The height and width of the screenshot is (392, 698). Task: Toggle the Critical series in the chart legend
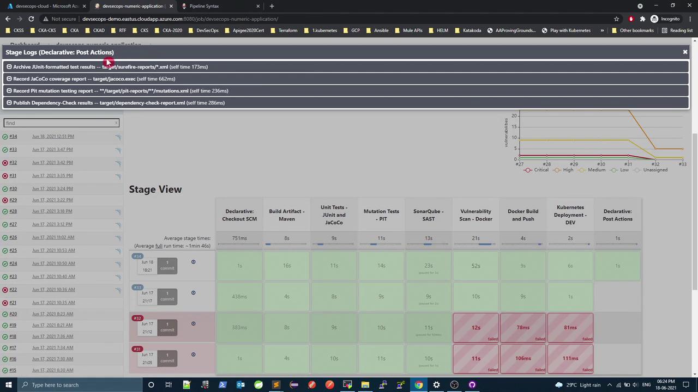537,170
